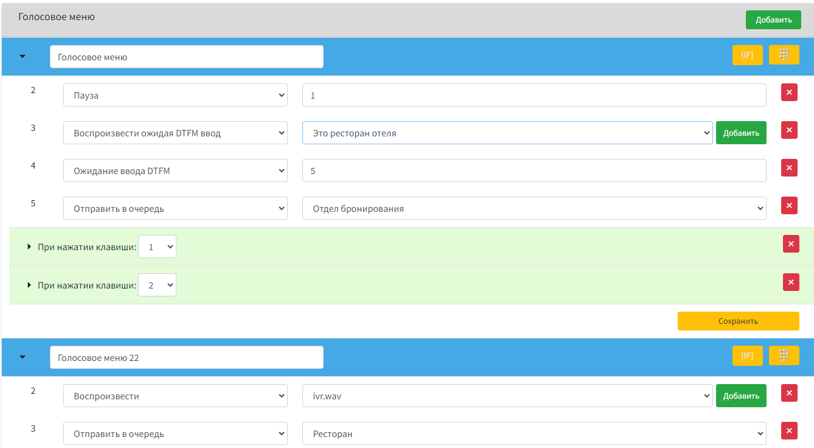Delete the Ожидание ввода DTFM row
The height and width of the screenshot is (448, 814).
789,168
